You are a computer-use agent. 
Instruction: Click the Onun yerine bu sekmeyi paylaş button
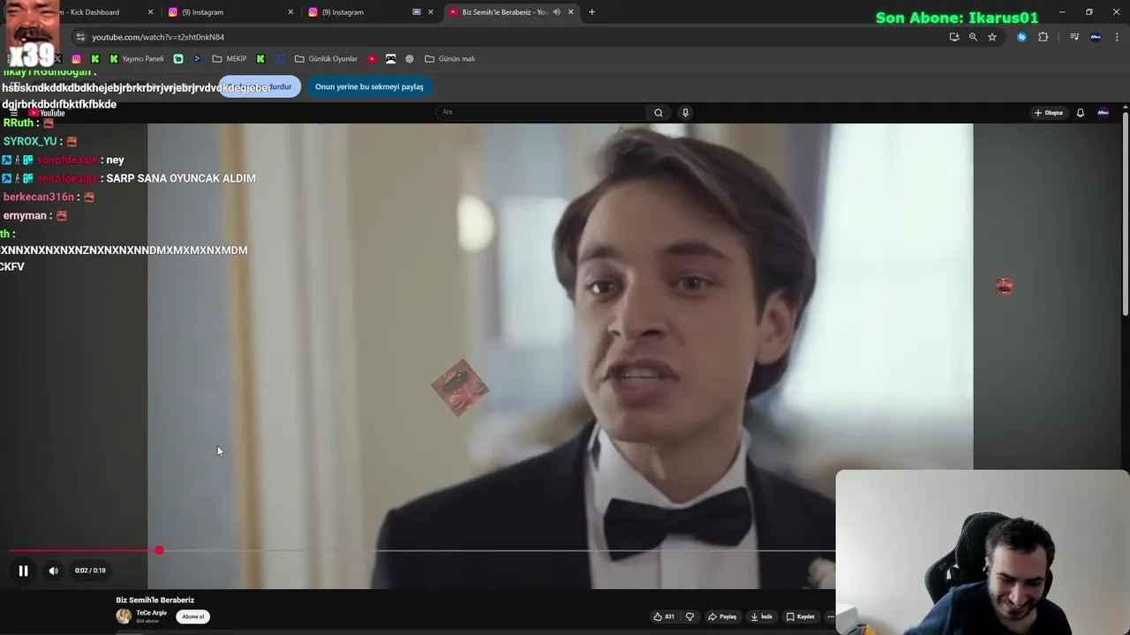click(369, 86)
